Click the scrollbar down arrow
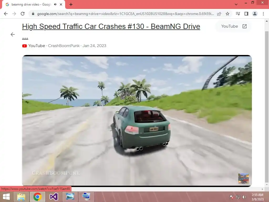This screenshot has width=269, height=202. [x=267, y=185]
